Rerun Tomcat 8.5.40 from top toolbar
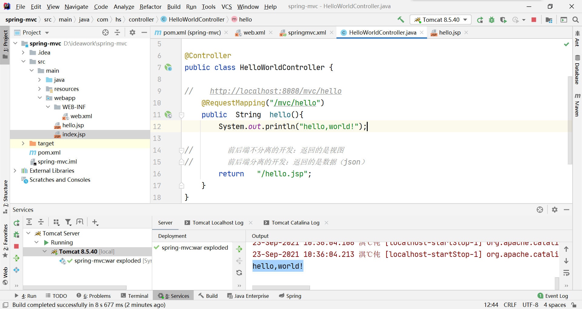This screenshot has width=582, height=309. (480, 20)
